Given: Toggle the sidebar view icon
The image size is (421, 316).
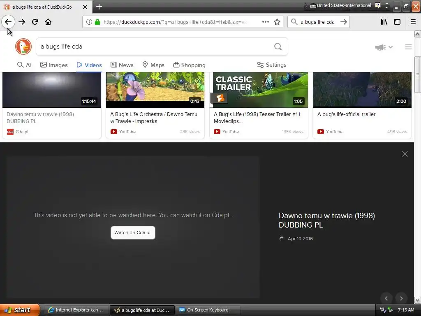Looking at the screenshot, I should point(397,22).
